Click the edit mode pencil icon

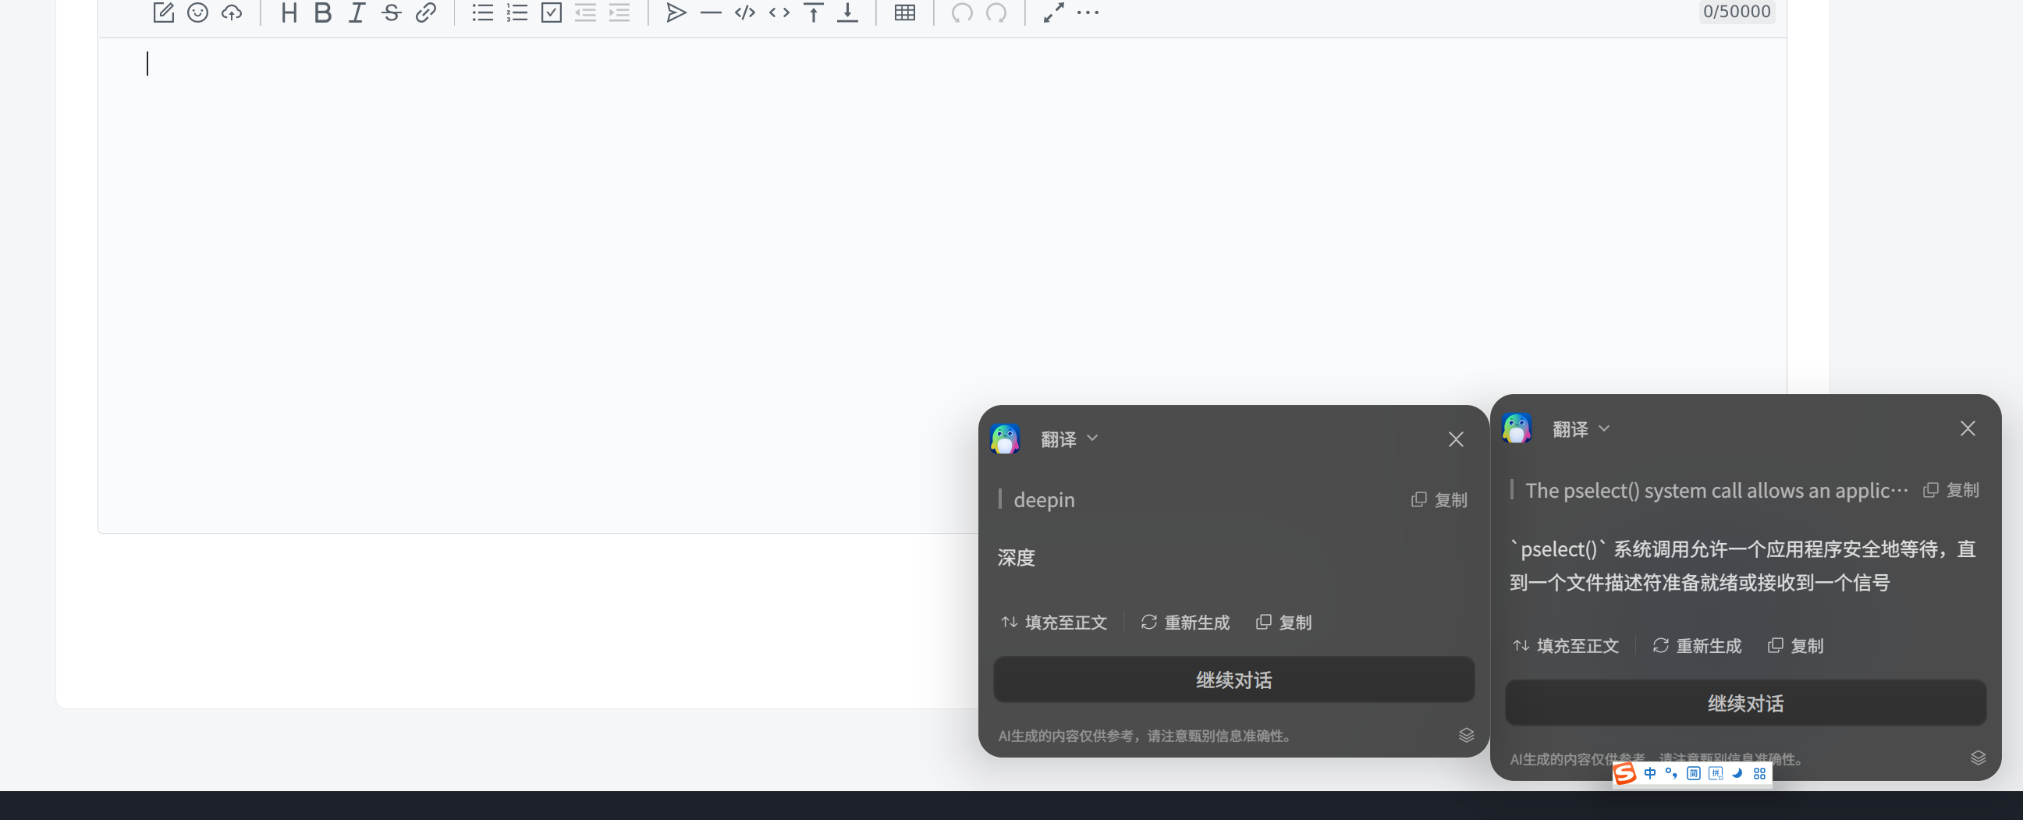tap(163, 12)
